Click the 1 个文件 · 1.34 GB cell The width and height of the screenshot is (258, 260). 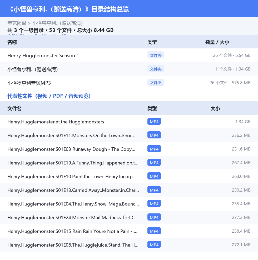coord(233,69)
